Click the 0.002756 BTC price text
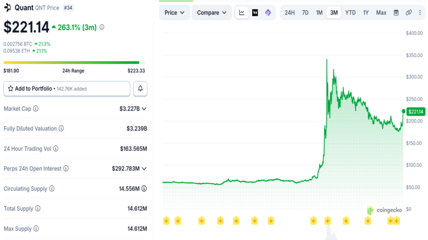 click(x=18, y=44)
